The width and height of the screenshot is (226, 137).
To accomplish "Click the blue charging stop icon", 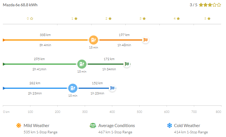I will pyautogui.click(x=72, y=88).
